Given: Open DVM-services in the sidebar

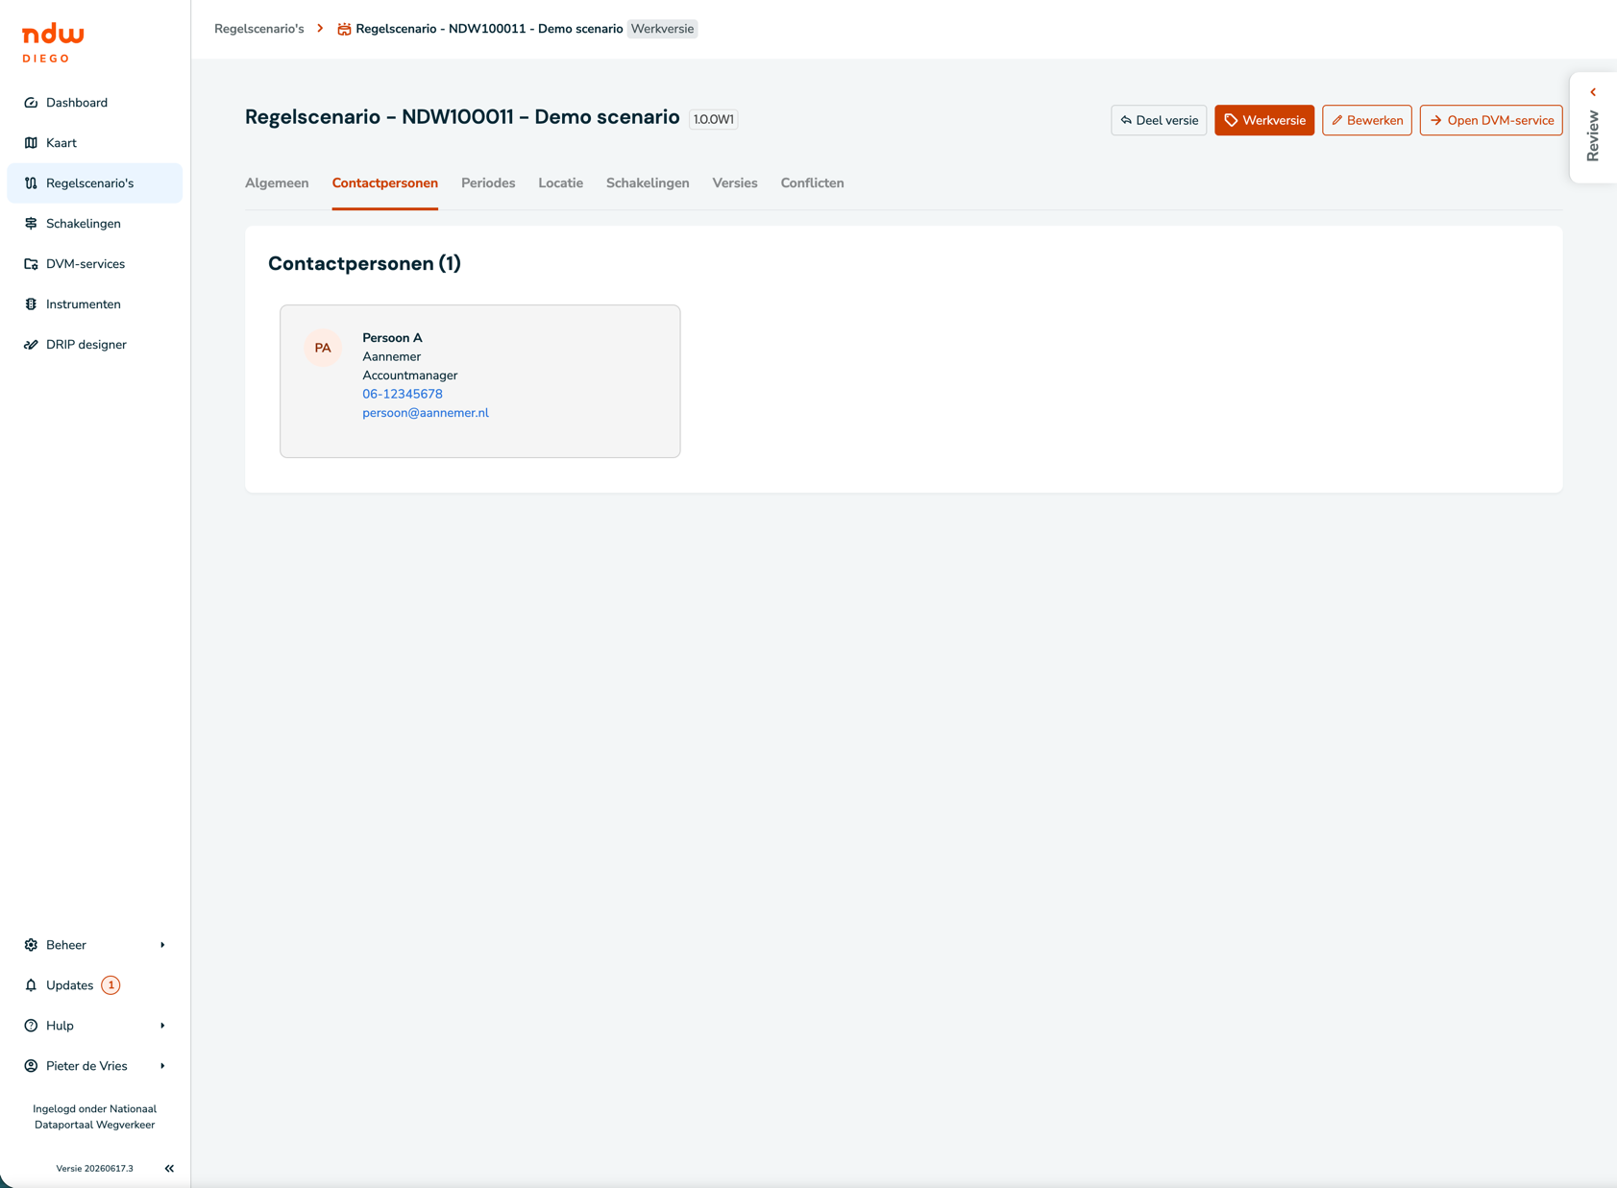Looking at the screenshot, I should [x=94, y=264].
